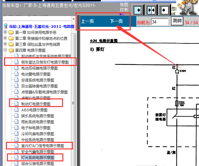Click the computer icon beside current manual title
The height and width of the screenshot is (166, 199).
tap(5, 26)
